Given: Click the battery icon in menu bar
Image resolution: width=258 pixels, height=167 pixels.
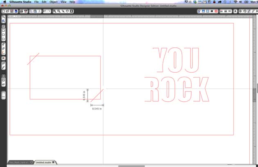Looking at the screenshot, I should click(246, 2).
